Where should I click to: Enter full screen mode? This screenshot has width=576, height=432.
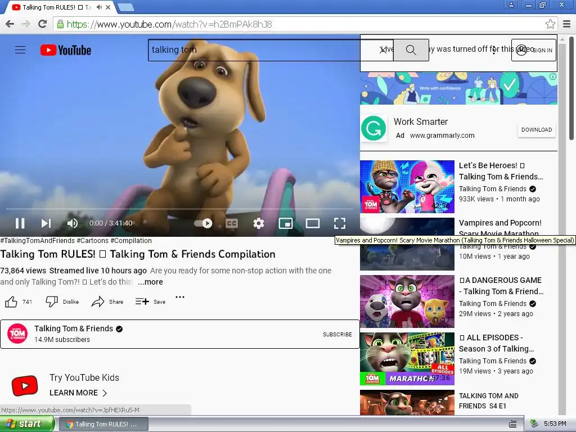[x=340, y=223]
